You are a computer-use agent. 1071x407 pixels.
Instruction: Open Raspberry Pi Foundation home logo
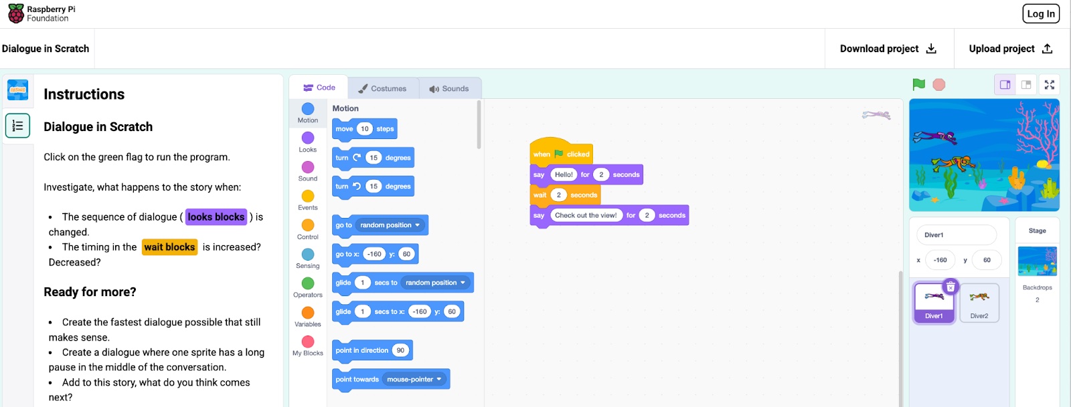42,14
